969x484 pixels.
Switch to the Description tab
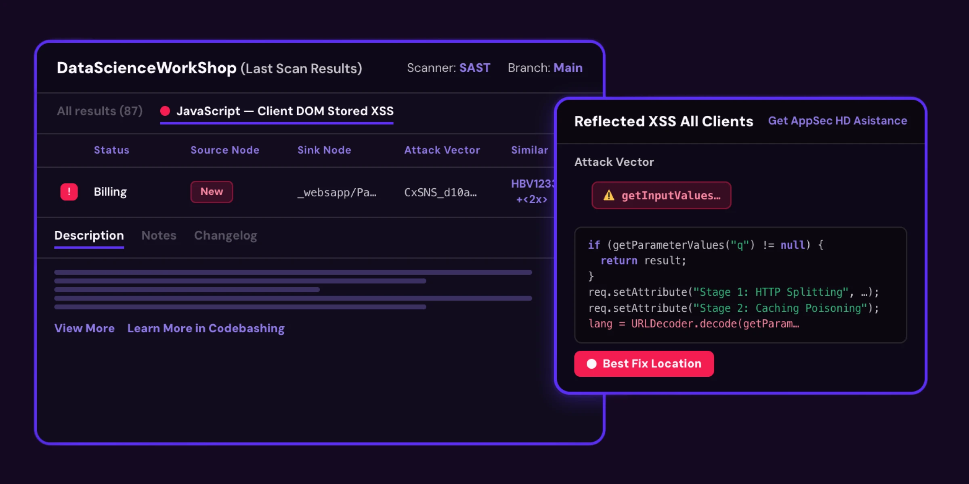tap(89, 235)
